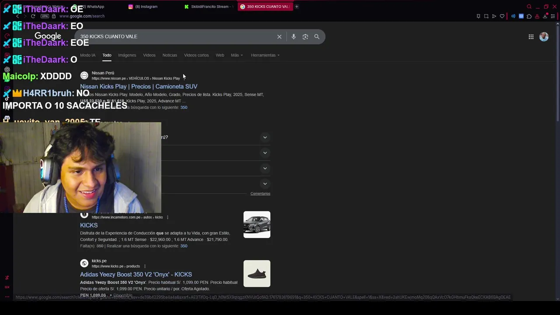Switch to Imágenes results
560x315 pixels.
coord(127,55)
